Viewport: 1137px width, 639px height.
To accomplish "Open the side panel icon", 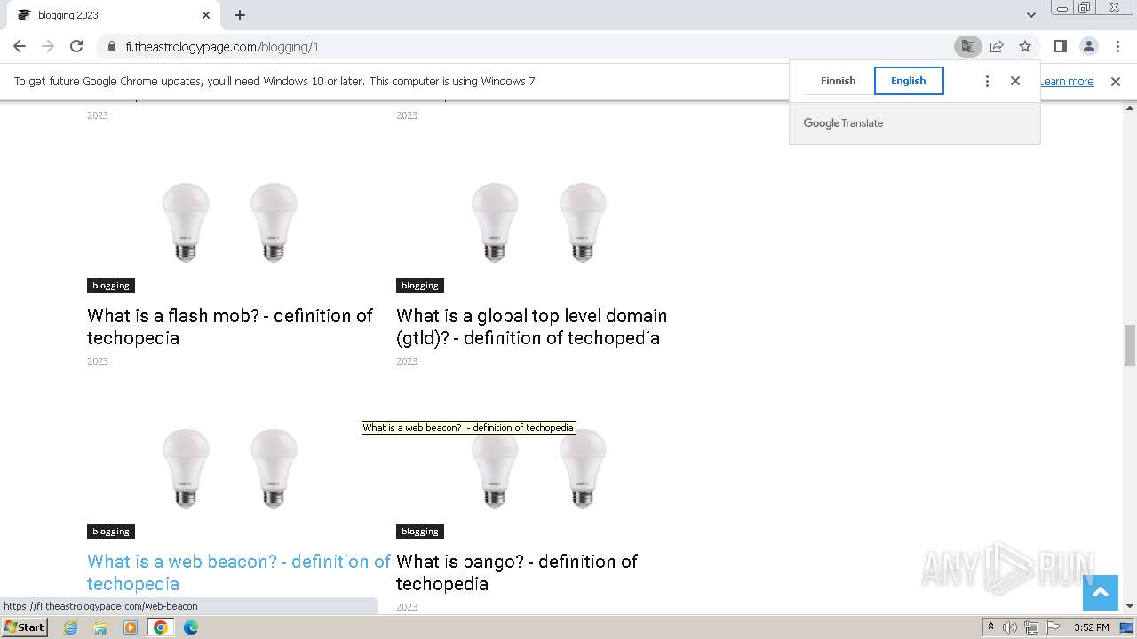I will click(x=1060, y=46).
